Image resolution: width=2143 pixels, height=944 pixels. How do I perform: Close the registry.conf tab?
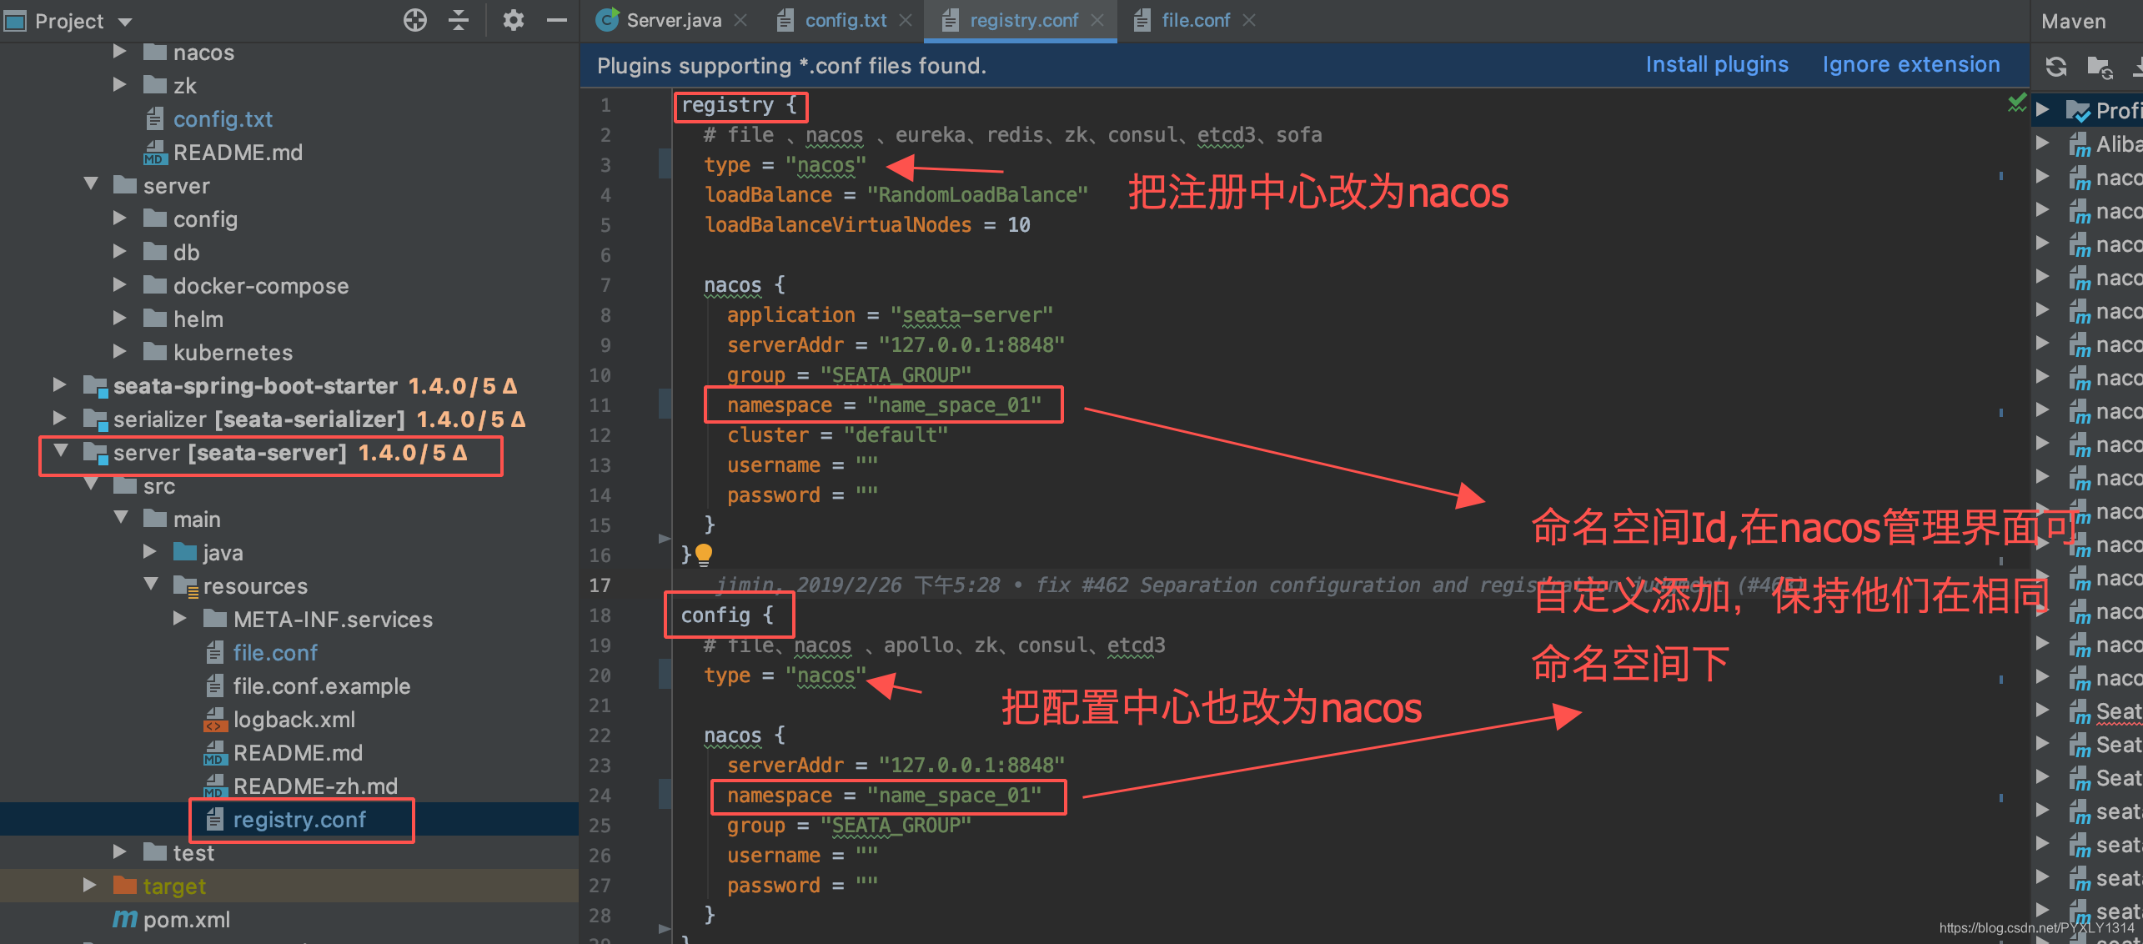[x=1097, y=20]
